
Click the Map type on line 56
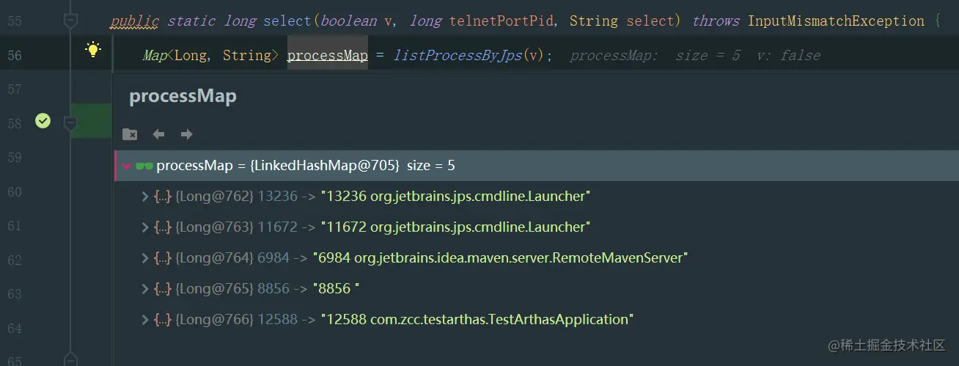click(x=155, y=55)
